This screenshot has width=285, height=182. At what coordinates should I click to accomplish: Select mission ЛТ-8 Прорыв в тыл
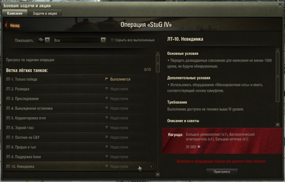click(x=77, y=147)
